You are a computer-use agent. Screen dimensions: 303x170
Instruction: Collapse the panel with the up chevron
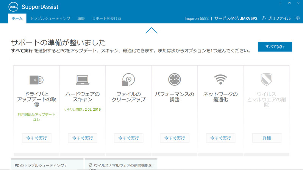pyautogui.click(x=151, y=31)
